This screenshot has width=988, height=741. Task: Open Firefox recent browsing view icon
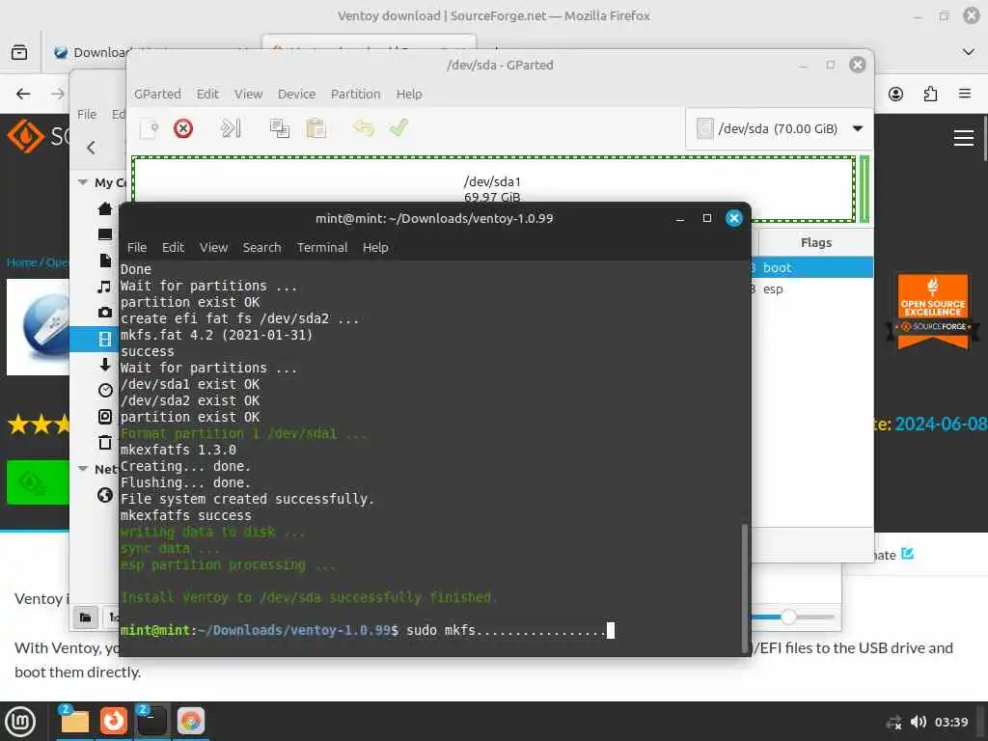click(19, 52)
